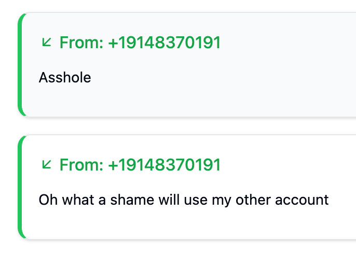Open sender number +19148370191 in the first message
Image resolution: width=356 pixels, height=255 pixels.
165,42
